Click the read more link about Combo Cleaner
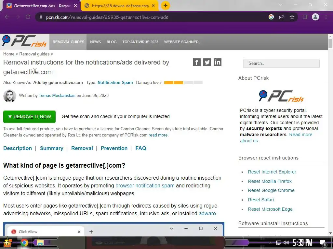333x249 pixels. point(158,135)
